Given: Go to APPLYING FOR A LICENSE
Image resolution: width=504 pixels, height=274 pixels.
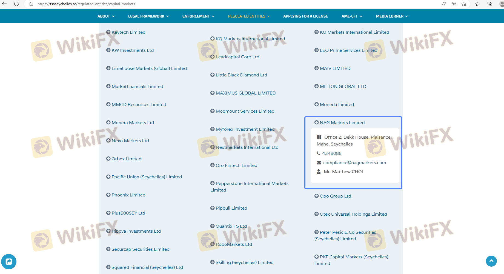Looking at the screenshot, I should click(x=305, y=16).
